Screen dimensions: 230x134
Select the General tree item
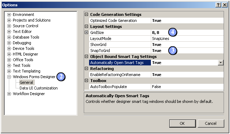(x=26, y=82)
